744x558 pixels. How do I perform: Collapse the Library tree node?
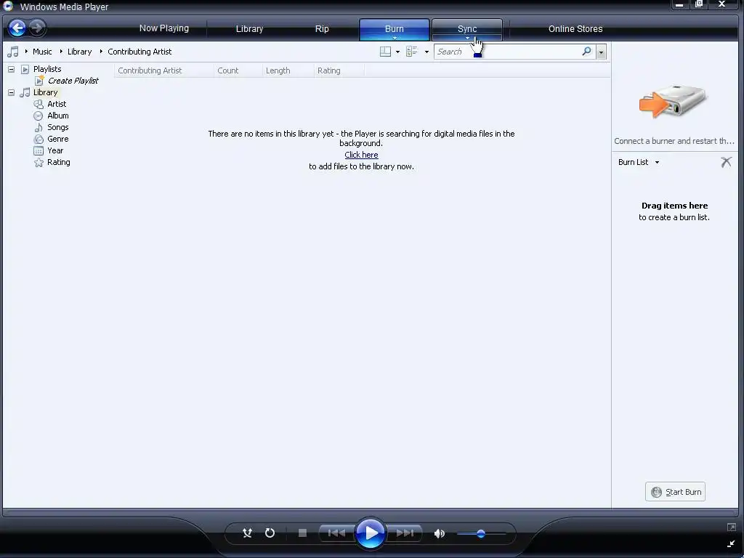[x=11, y=92]
